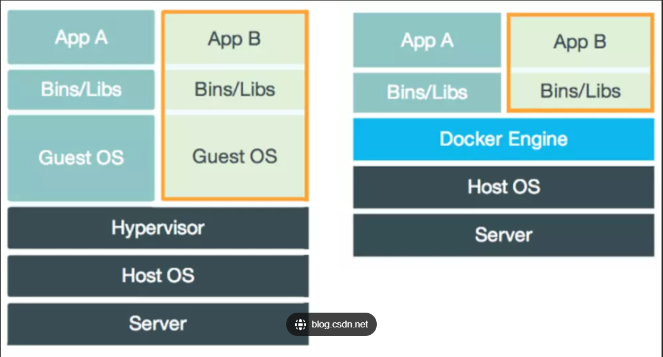Click Bins/Libs under App A in Docker diagram

tap(427, 93)
